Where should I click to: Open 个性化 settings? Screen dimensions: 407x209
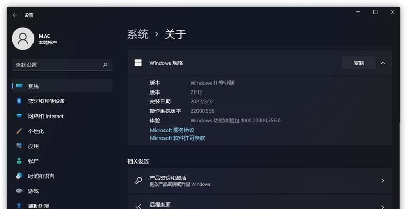point(62,131)
